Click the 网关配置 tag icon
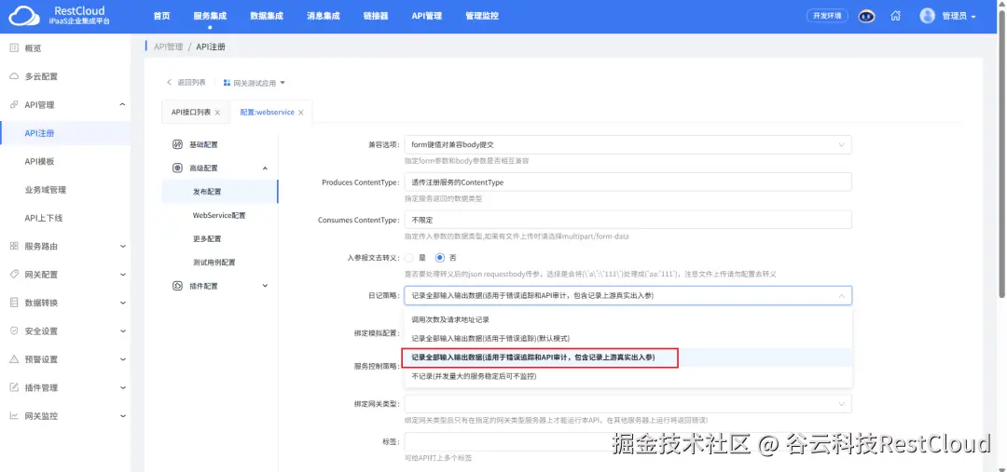Image resolution: width=1007 pixels, height=472 pixels. pyautogui.click(x=14, y=275)
